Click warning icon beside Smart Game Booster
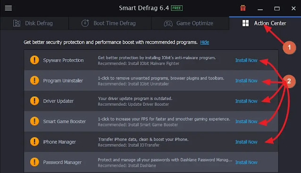Viewport: 301px width, 173px height. click(x=34, y=121)
